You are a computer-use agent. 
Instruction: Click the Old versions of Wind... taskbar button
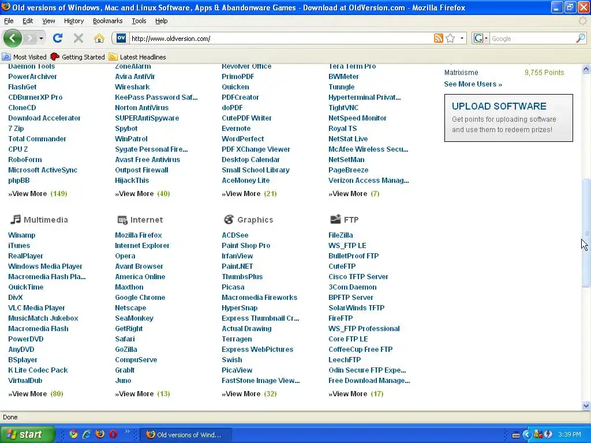(185, 435)
